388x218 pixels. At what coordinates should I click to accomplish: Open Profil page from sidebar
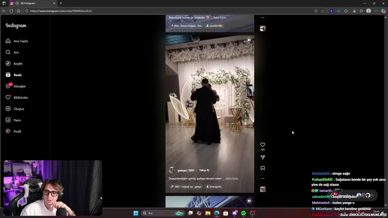(x=13, y=131)
